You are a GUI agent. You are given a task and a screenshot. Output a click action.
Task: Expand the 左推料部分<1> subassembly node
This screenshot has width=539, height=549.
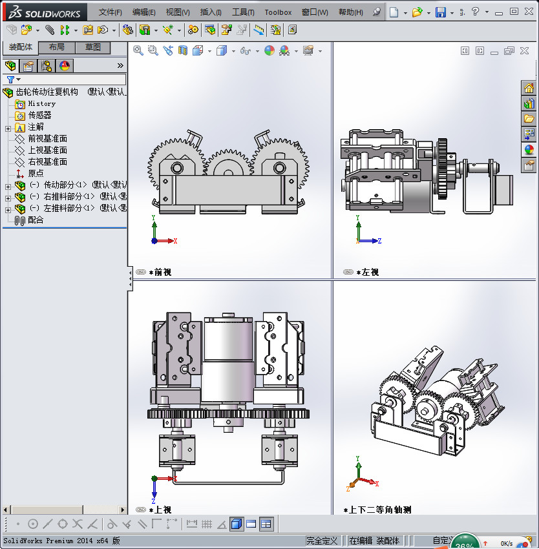click(8, 210)
